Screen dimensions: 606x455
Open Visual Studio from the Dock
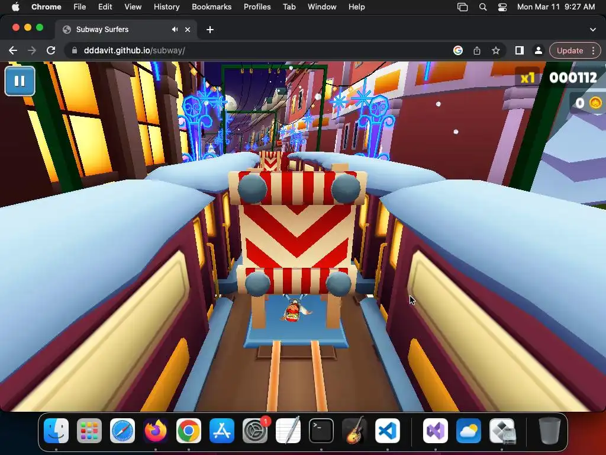435,431
